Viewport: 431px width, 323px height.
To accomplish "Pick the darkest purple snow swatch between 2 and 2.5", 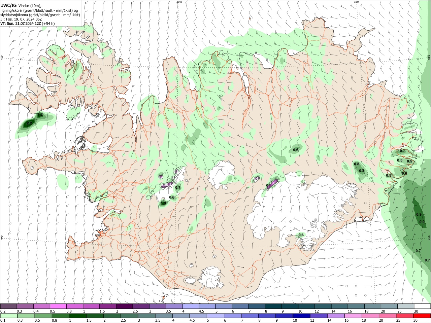I will coord(124,306).
